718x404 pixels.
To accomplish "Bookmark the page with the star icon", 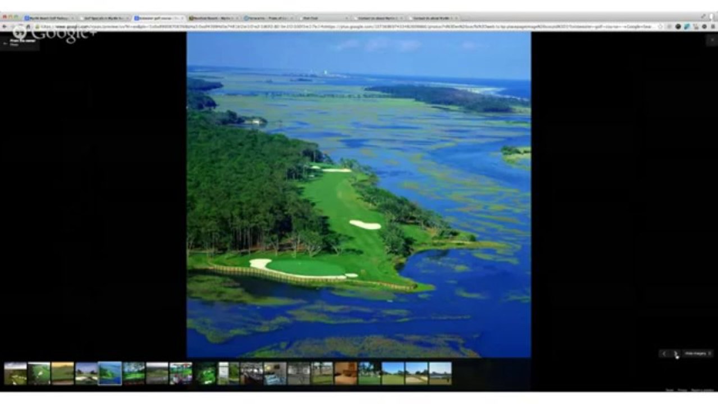I will 660,26.
